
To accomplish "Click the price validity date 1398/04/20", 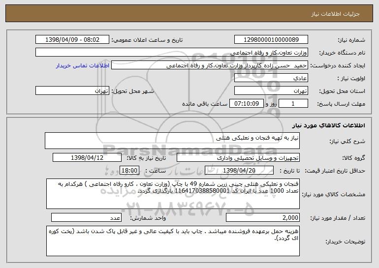I will tap(239, 171).
